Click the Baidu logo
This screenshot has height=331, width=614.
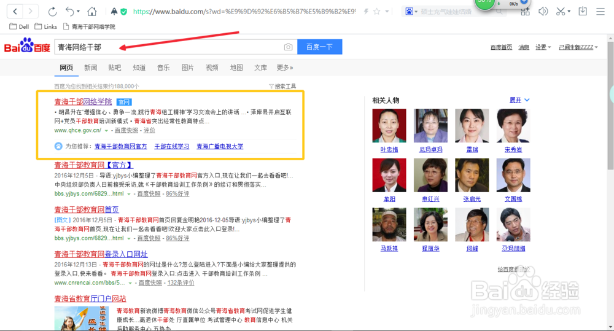pyautogui.click(x=27, y=45)
